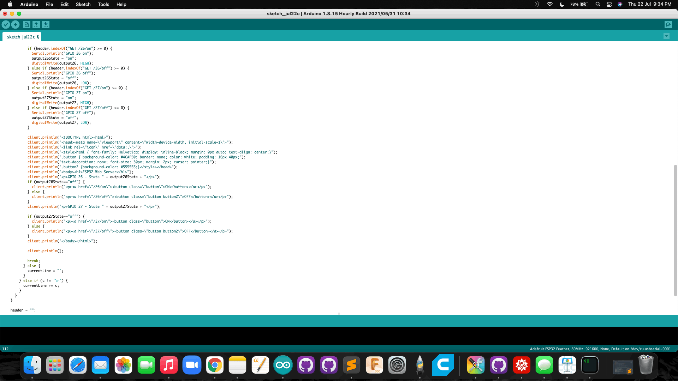Open a sketch using the Open arrow icon
The width and height of the screenshot is (678, 381).
pyautogui.click(x=36, y=24)
